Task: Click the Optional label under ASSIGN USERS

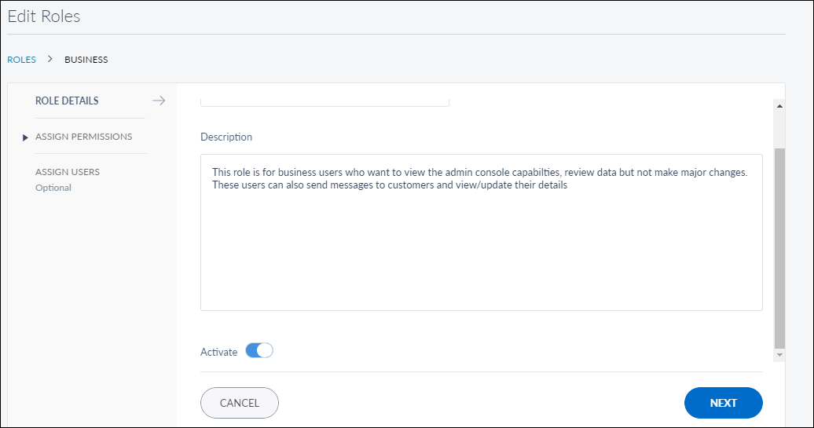Action: (x=53, y=188)
